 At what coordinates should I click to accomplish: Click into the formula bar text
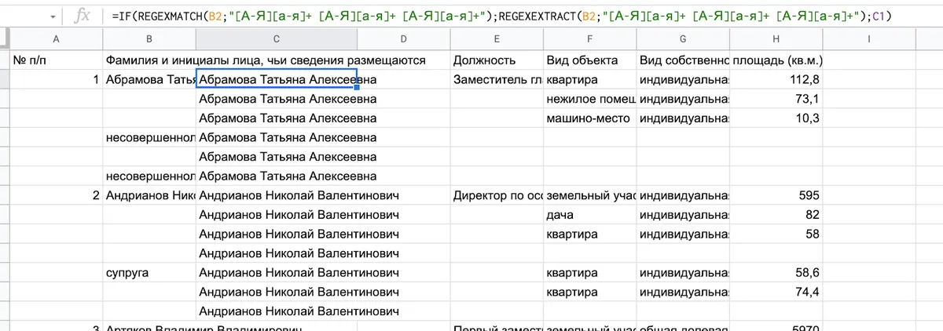503,16
